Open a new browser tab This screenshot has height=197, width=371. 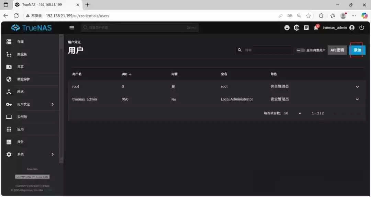[87, 4]
